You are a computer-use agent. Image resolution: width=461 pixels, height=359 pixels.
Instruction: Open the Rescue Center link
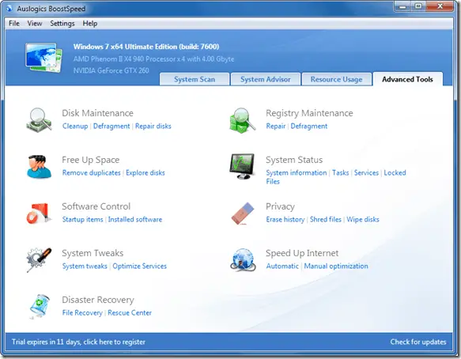[x=130, y=312]
